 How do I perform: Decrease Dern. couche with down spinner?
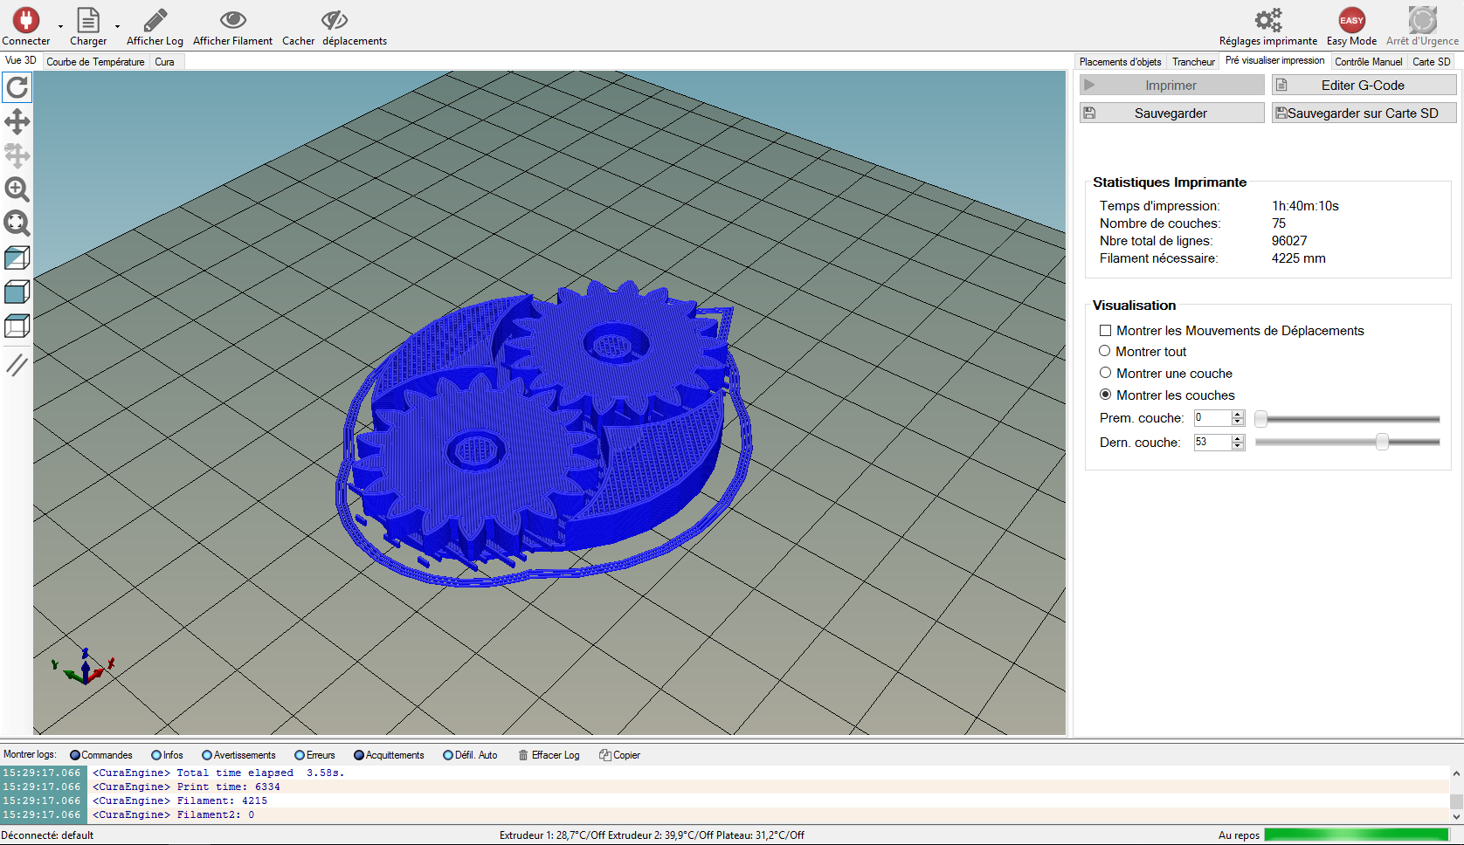[x=1238, y=447]
